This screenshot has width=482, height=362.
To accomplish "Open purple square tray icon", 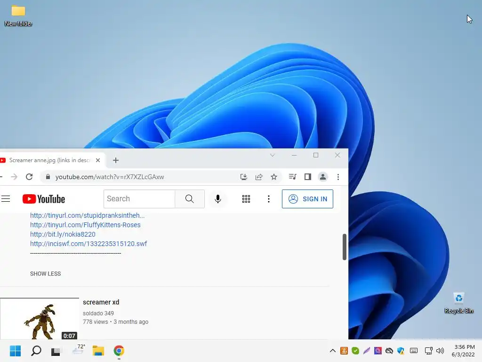I will click(x=378, y=351).
